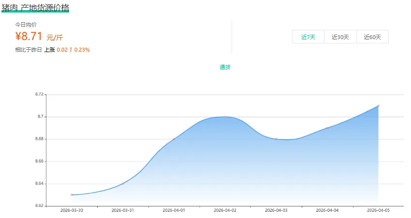Click the 元/斤 unit label
This screenshot has height=218, width=411.
coord(55,38)
